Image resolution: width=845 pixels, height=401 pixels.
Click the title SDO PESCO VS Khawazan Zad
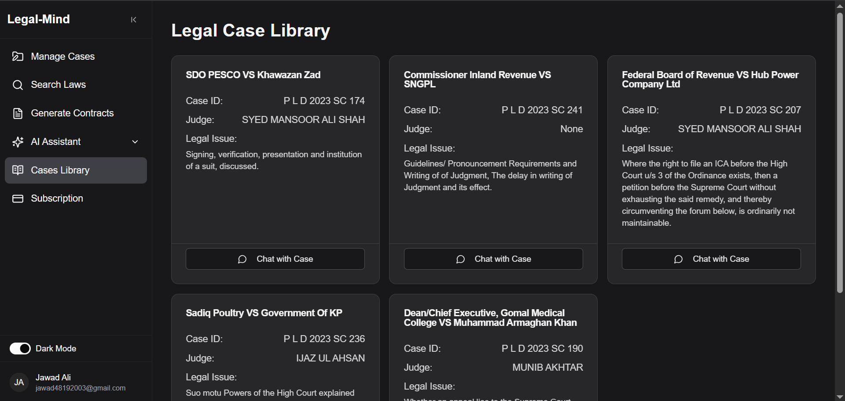coord(253,75)
